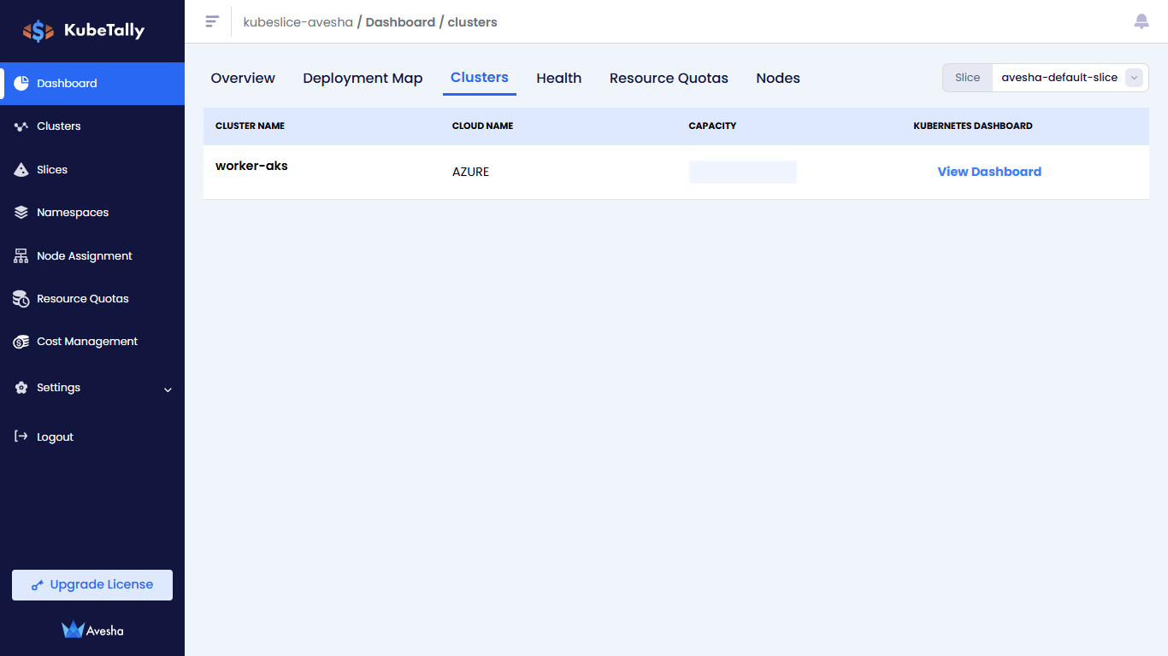
Task: Click View Dashboard link for worker-aks
Action: (x=989, y=172)
